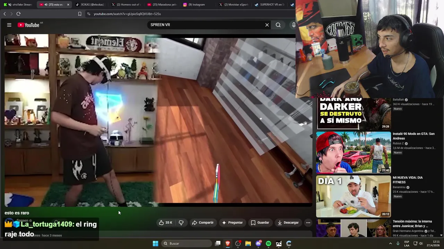Open the blue C app in taskbar
The width and height of the screenshot is (444, 249).
[289, 243]
